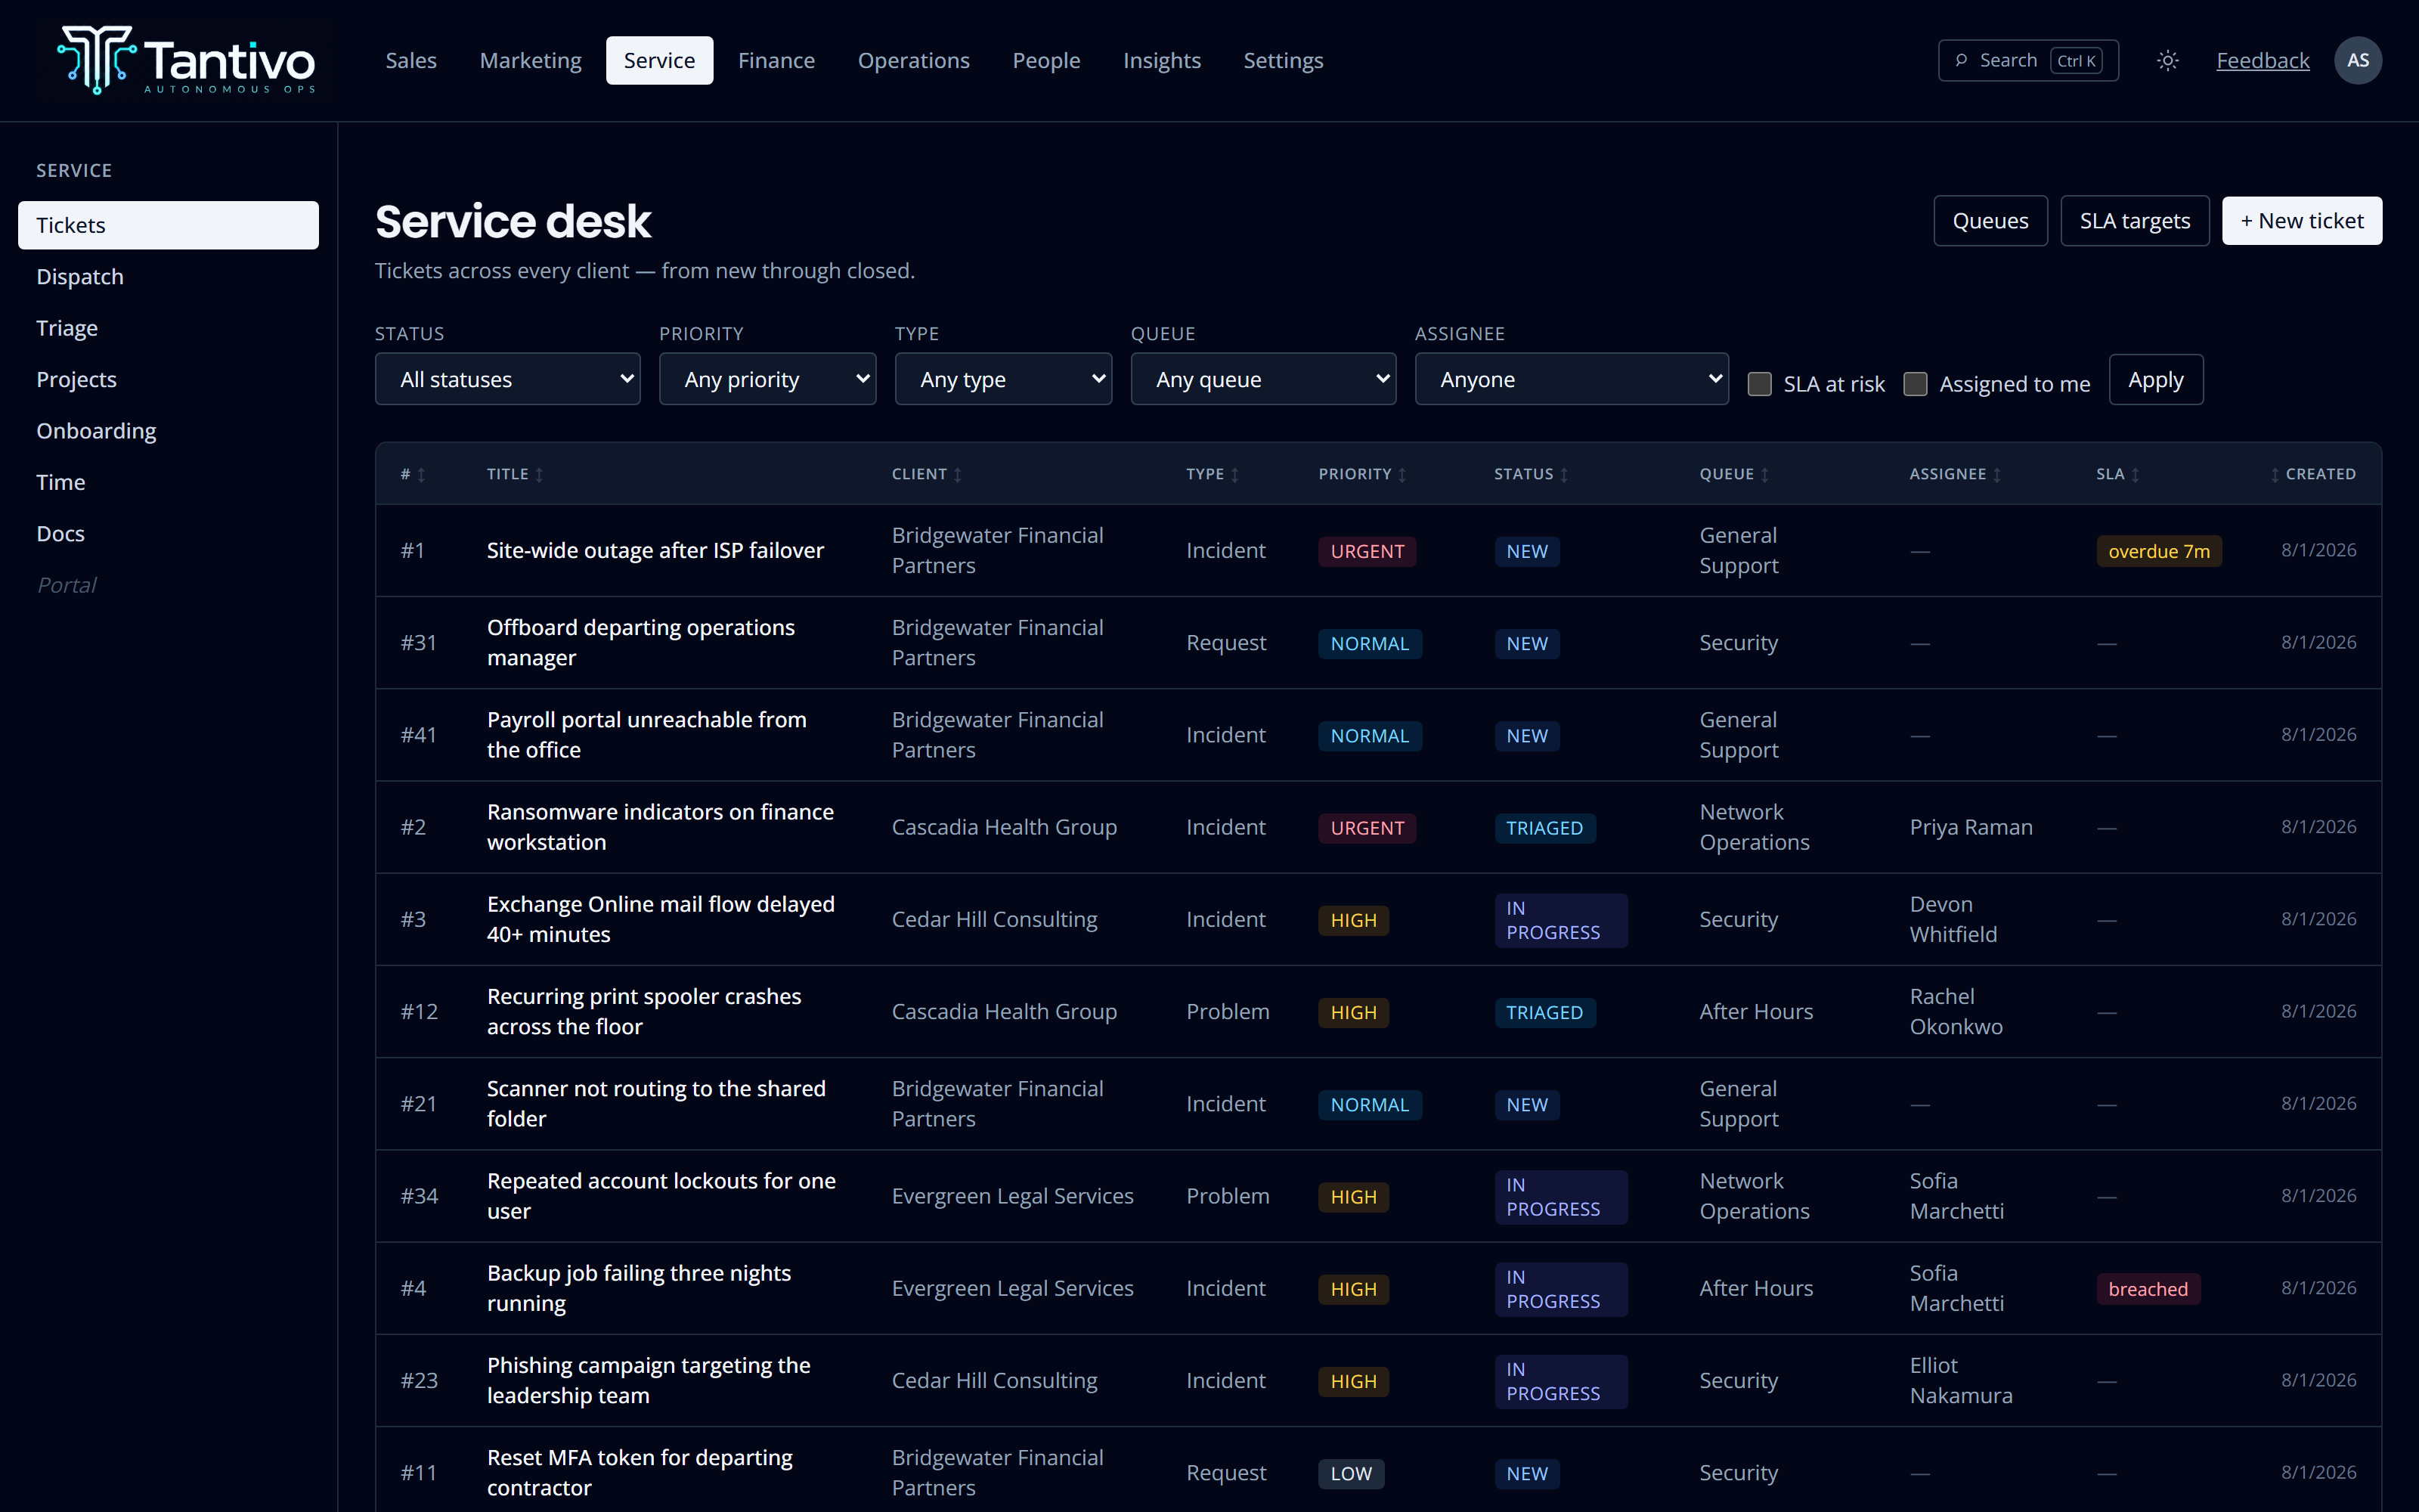This screenshot has height=1512, width=2419.
Task: Click the overdue 7m SLA badge
Action: point(2159,551)
